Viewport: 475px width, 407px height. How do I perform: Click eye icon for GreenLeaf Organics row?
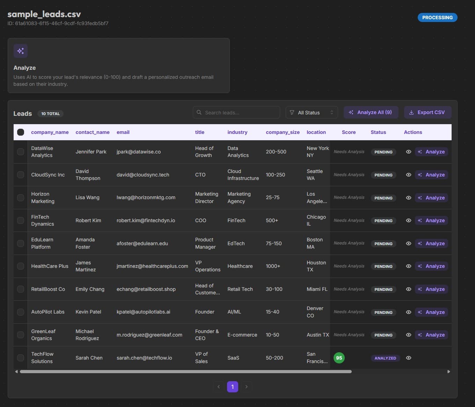408,335
